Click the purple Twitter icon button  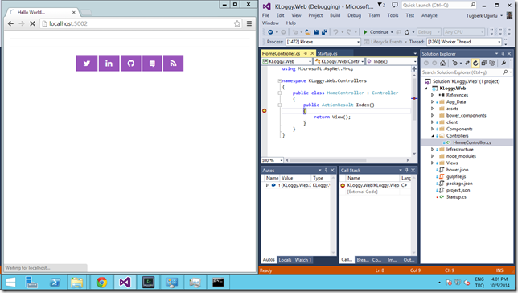tap(87, 63)
